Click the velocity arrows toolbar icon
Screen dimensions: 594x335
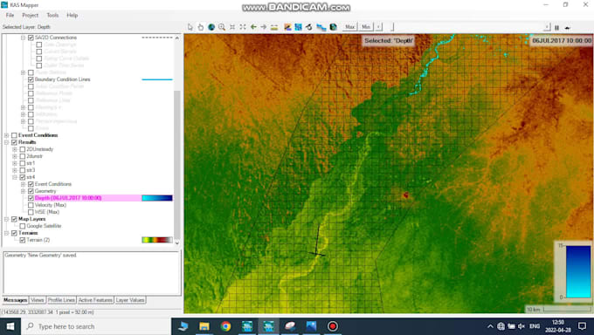[x=309, y=27]
